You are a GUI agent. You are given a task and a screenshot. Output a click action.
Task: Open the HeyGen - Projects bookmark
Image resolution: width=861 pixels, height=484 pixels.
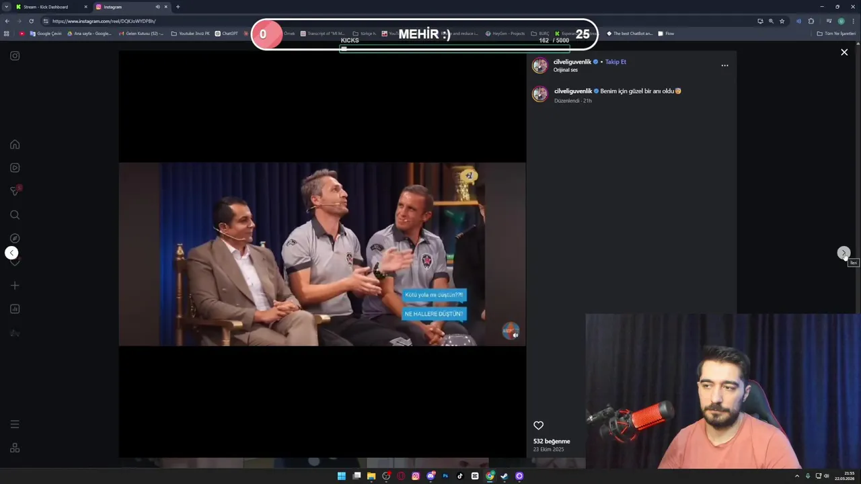point(504,34)
